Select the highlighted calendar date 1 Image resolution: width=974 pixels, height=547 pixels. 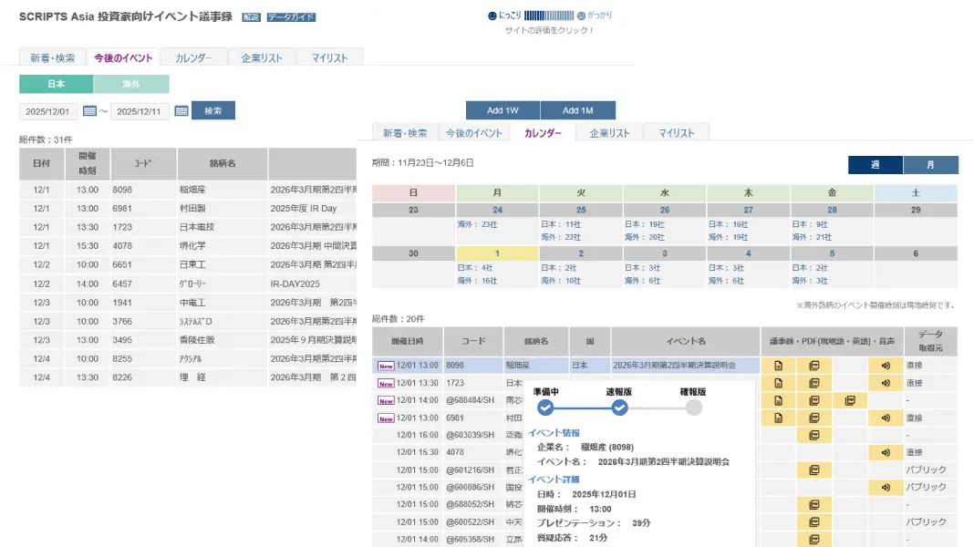coord(497,253)
